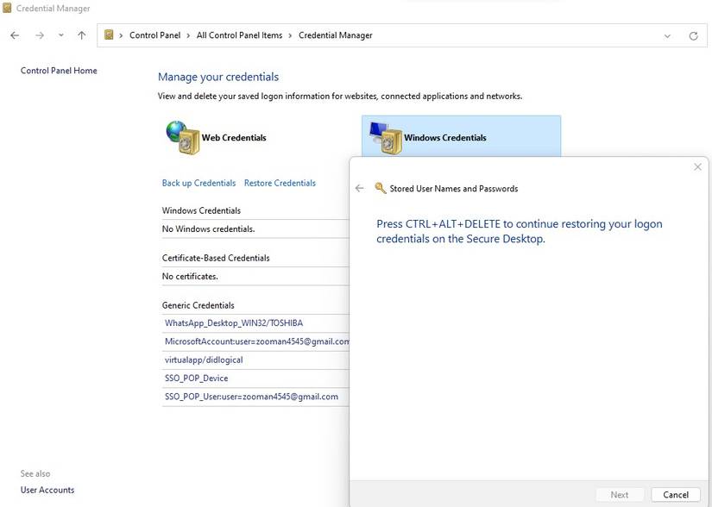Expand chevron before Control Panel breadcrumb
Viewport: 712px width, 507px height.
(121, 35)
